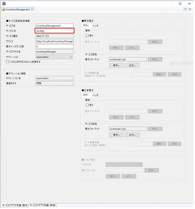Toggle 使う checkbox in 要求電文 標準
The height and width of the screenshot is (209, 195).
tap(87, 36)
